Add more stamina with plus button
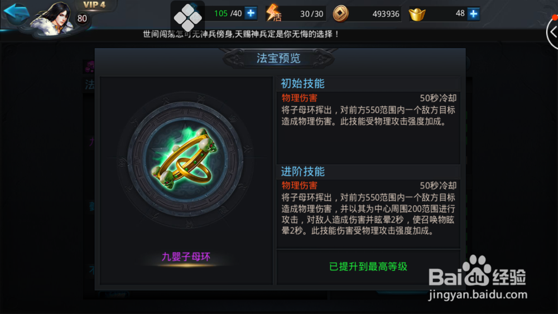Viewport: 558px width, 314px height. [x=251, y=13]
